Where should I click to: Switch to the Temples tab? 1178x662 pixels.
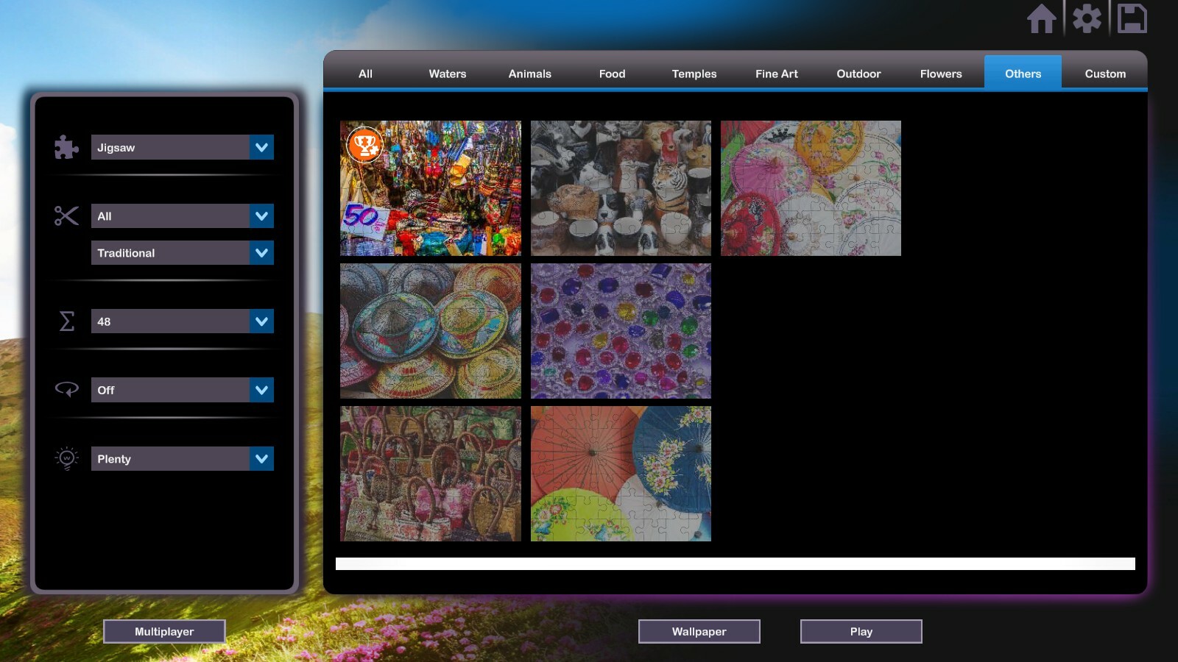pos(694,74)
